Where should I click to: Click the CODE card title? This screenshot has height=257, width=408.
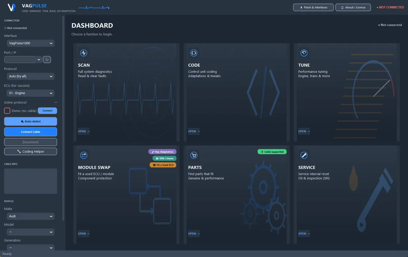point(194,65)
